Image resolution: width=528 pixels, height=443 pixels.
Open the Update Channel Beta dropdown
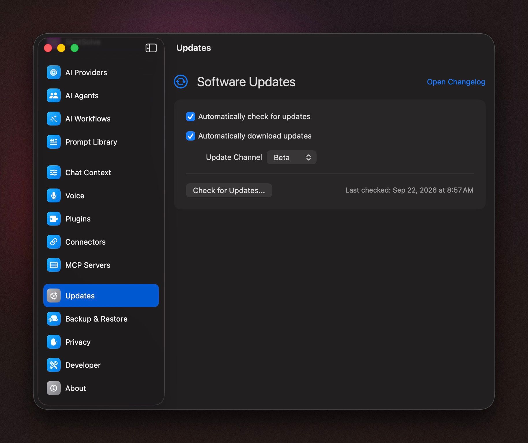click(x=292, y=157)
